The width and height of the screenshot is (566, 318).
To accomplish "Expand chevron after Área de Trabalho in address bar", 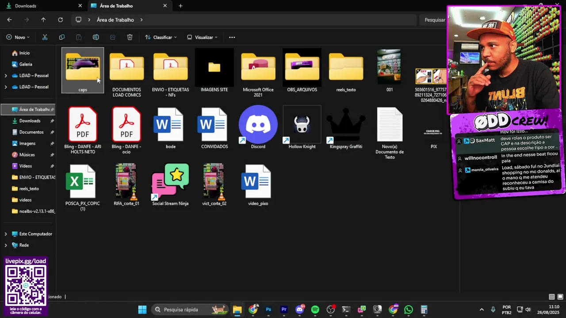I will [141, 20].
